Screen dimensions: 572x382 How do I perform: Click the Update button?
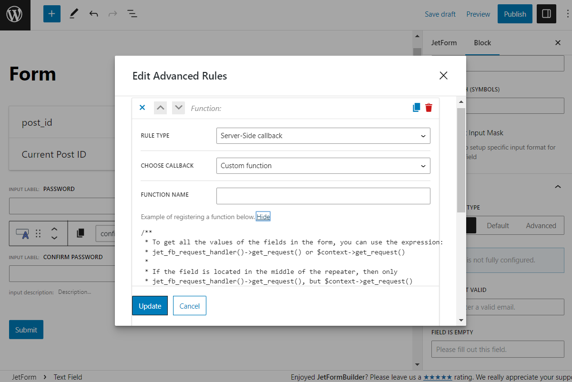pyautogui.click(x=150, y=306)
